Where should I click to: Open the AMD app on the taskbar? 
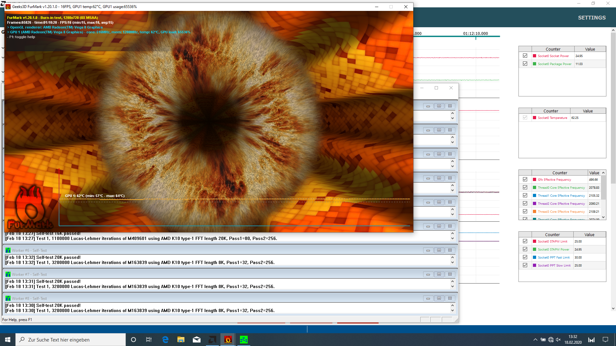212,340
